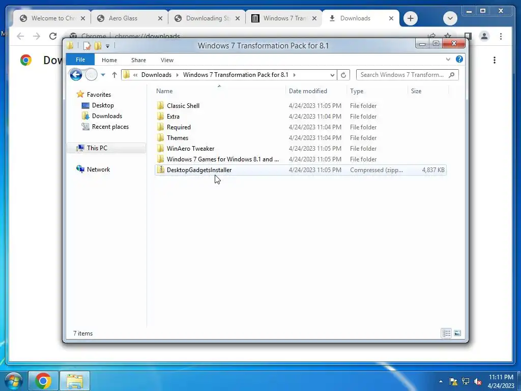Open address bar history dropdown

332,75
